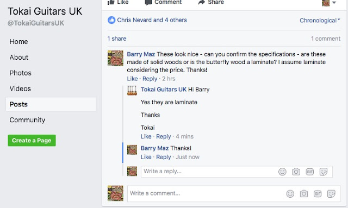The width and height of the screenshot is (348, 208).
Task: Select the Videos sidebar item
Action: pos(20,89)
